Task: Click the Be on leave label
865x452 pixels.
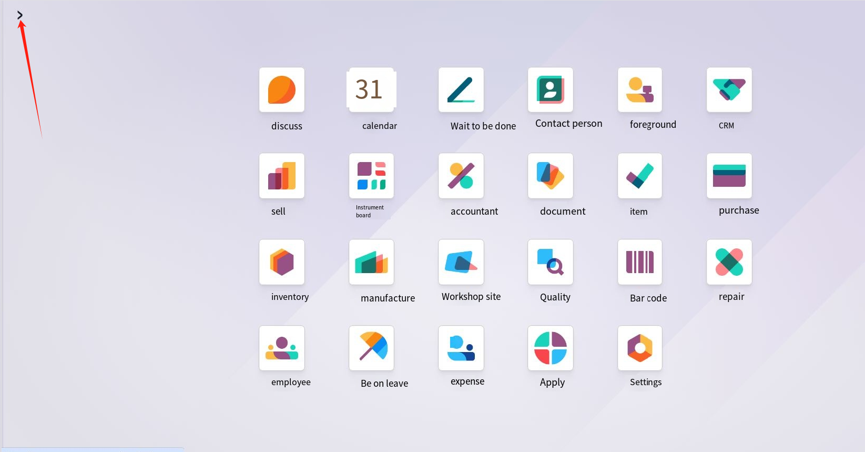Action: click(x=384, y=384)
